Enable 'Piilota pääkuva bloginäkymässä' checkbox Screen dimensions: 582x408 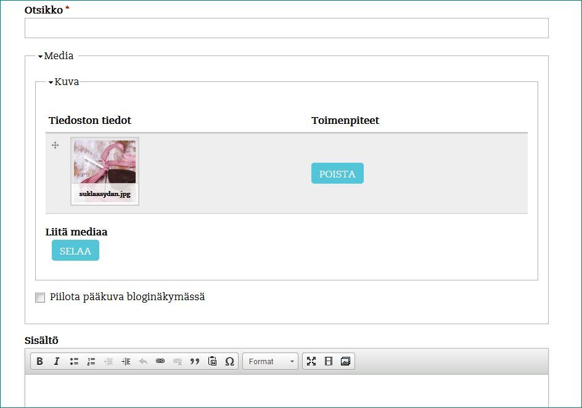tap(40, 298)
